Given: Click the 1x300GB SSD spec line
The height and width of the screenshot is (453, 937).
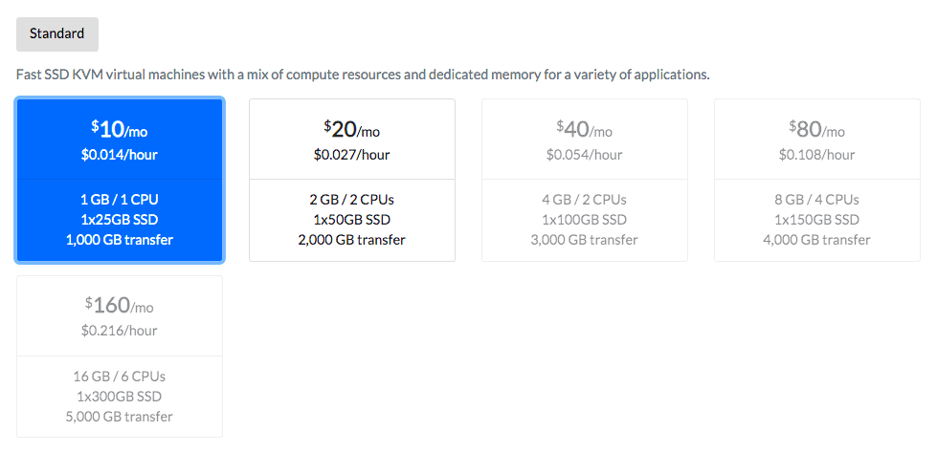Looking at the screenshot, I should [120, 397].
